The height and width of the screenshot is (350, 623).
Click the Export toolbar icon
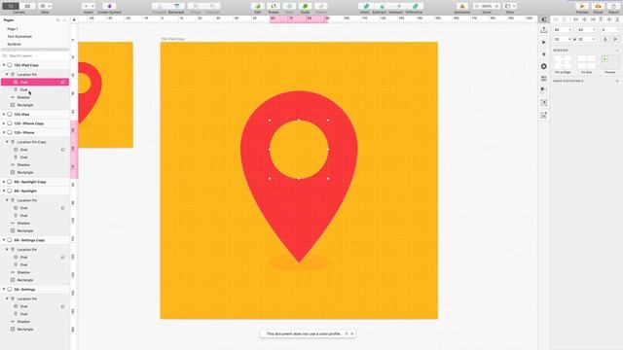pyautogui.click(x=614, y=7)
